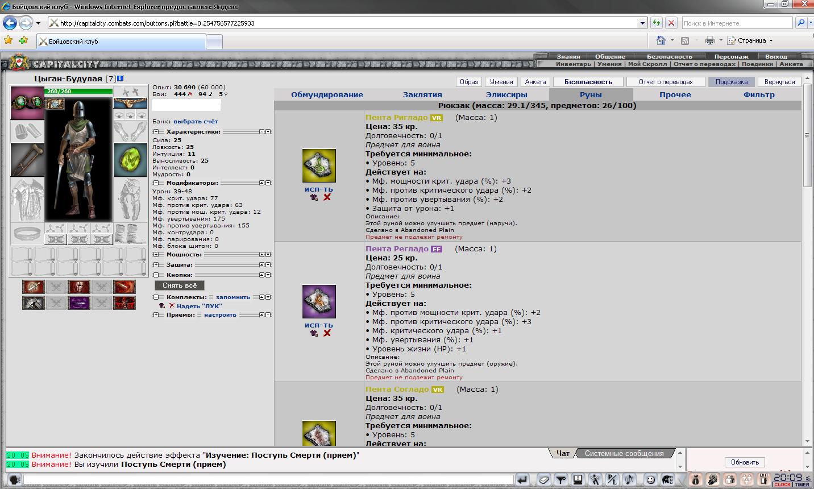Click the empty boots equipment slot
Screen dimensions: 814x489
tap(130, 233)
